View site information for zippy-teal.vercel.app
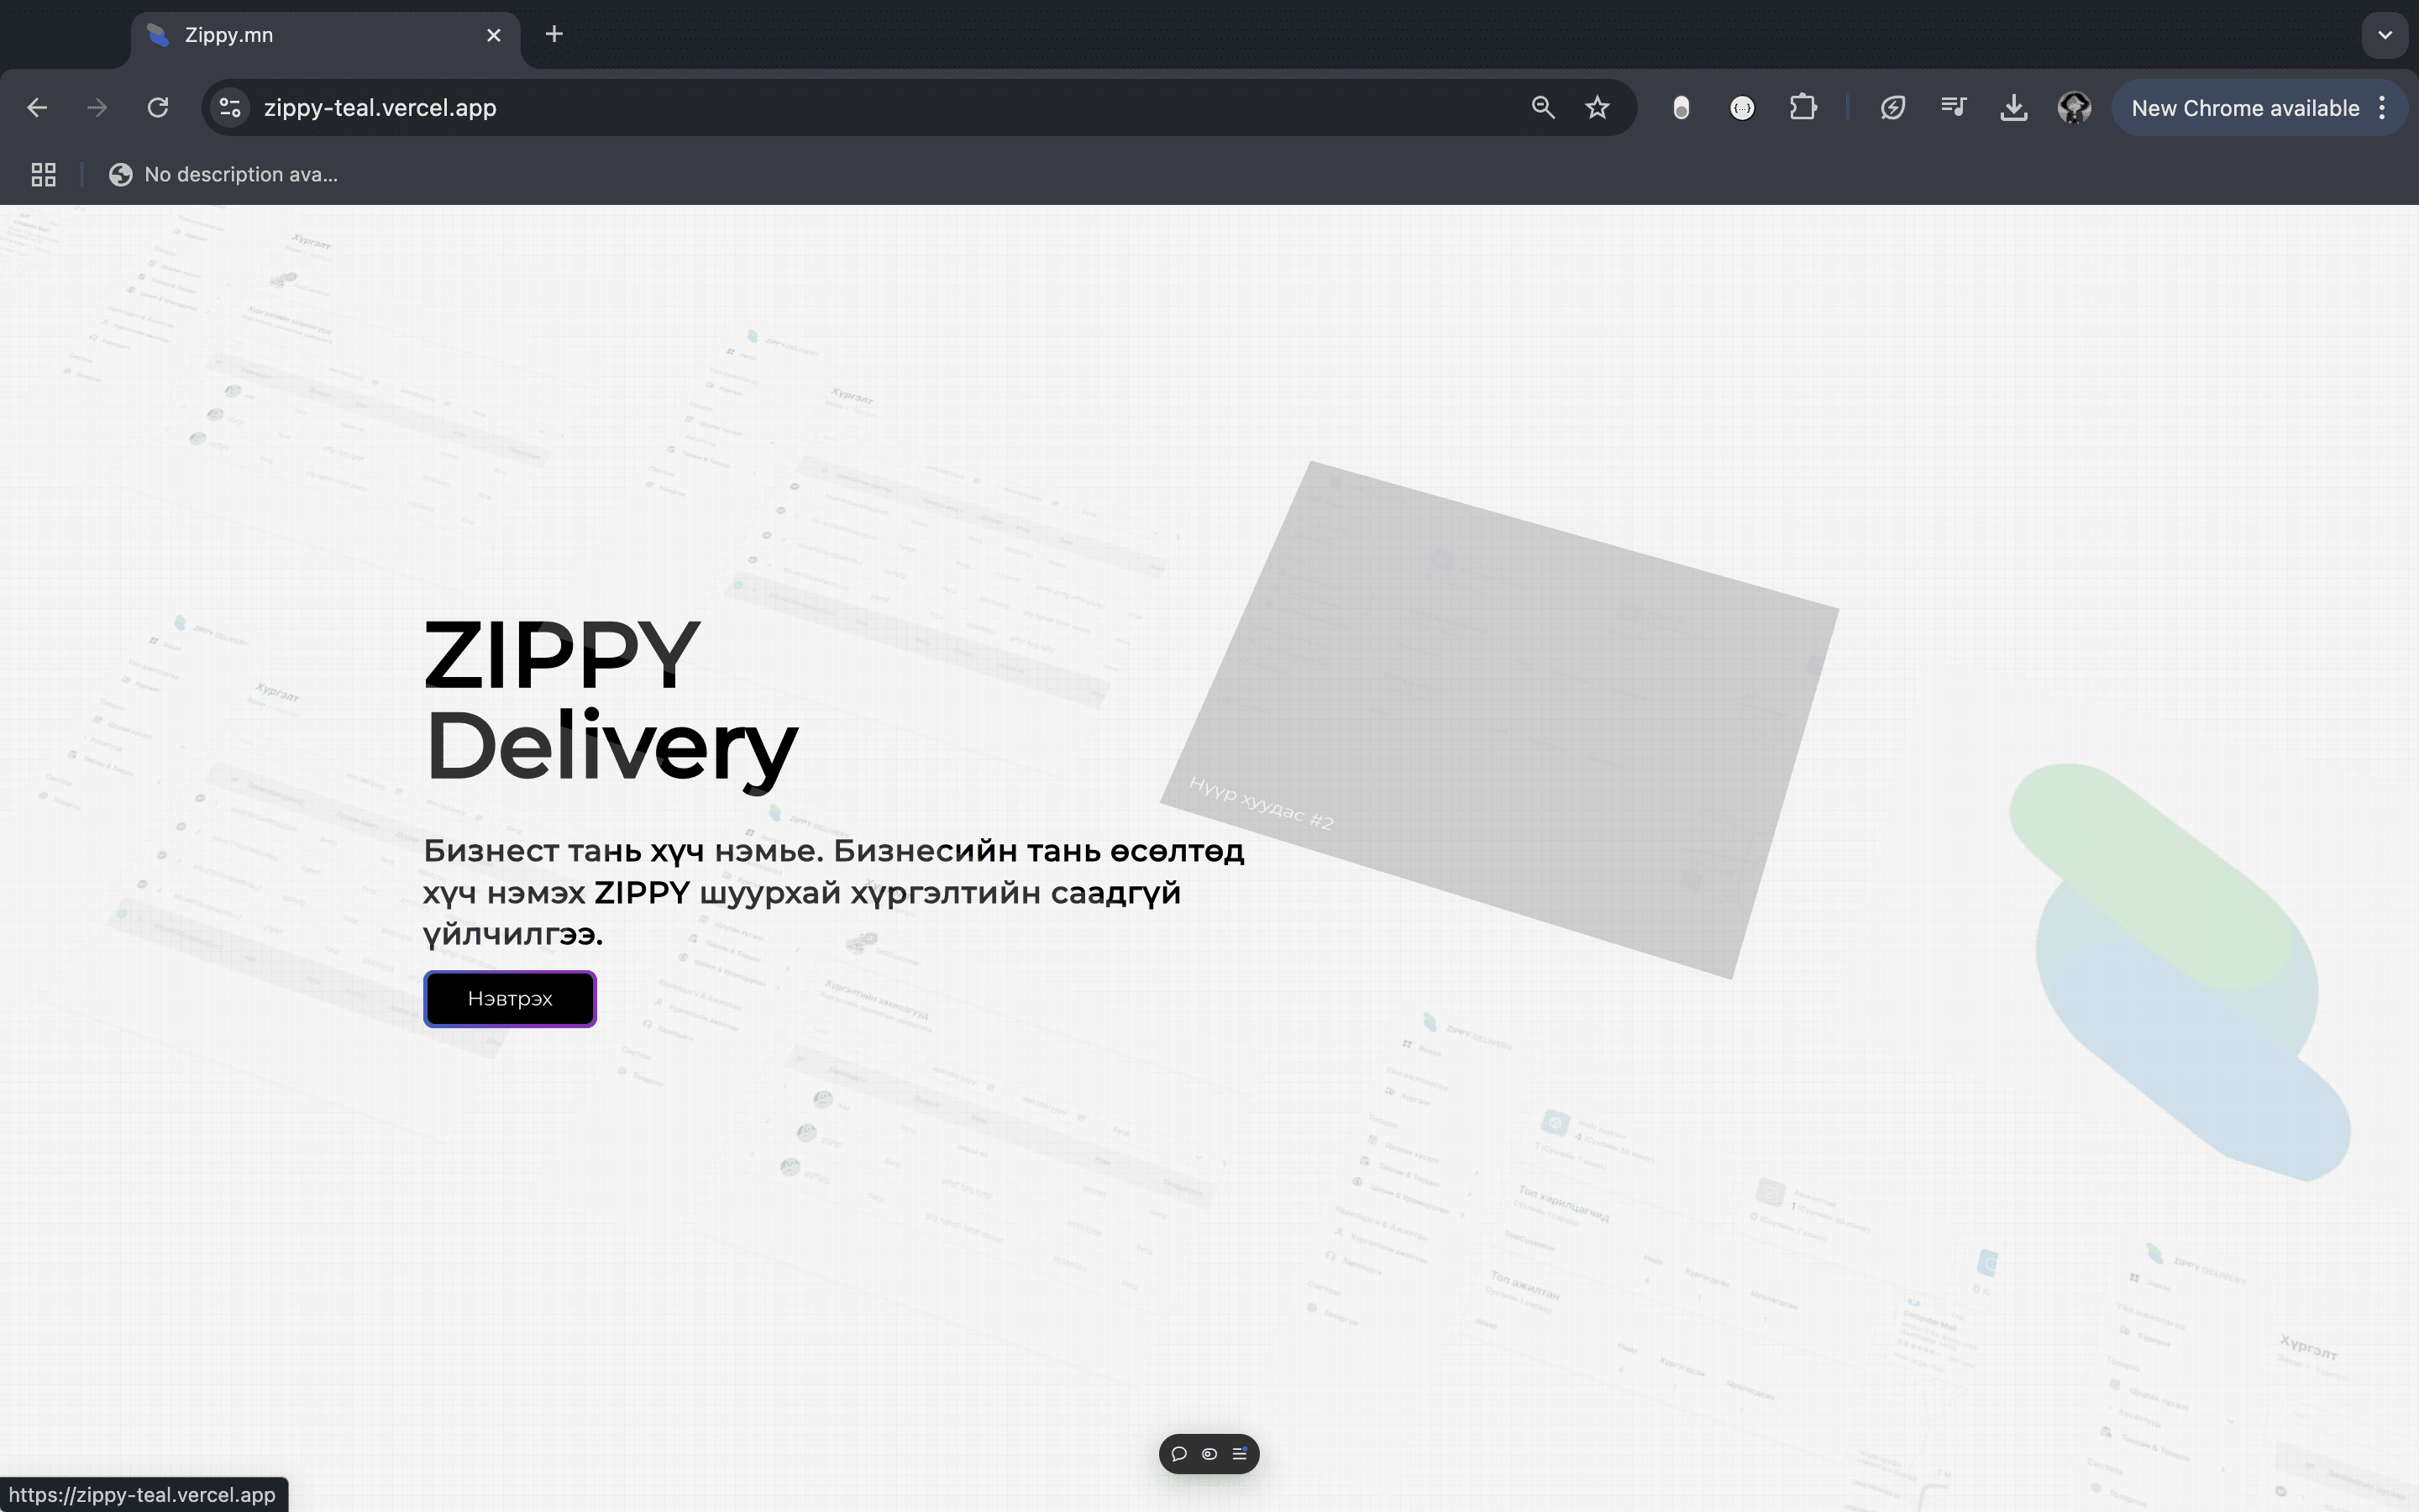Viewport: 2419px width, 1512px height. [231, 108]
